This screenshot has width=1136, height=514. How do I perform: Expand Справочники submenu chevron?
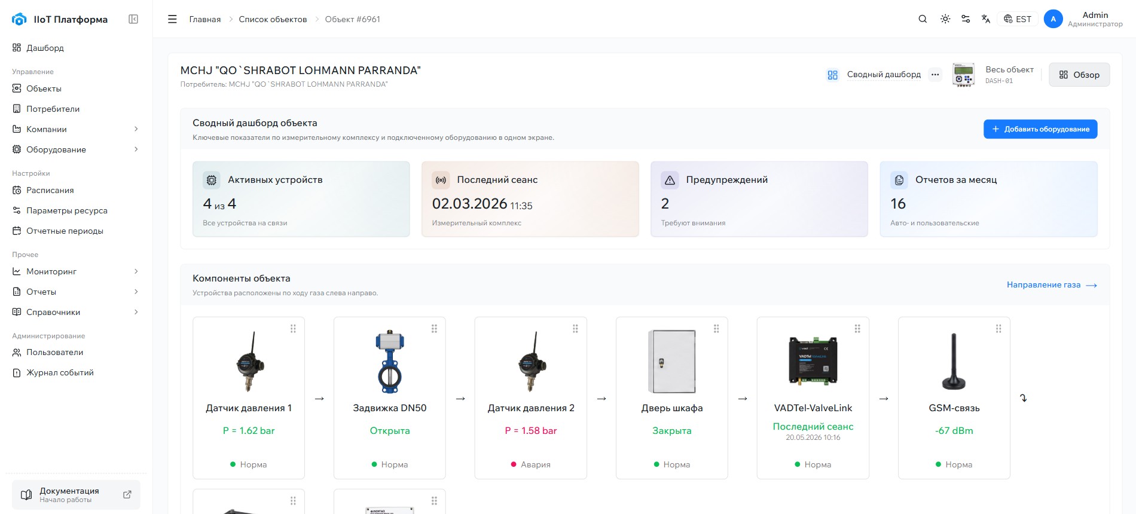[x=136, y=312]
